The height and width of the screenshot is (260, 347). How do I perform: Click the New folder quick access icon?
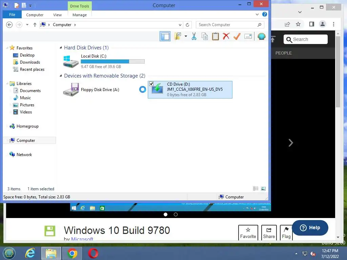tap(24, 5)
